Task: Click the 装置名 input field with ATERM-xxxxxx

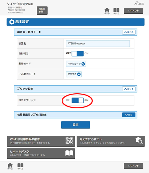Action: click(98, 44)
